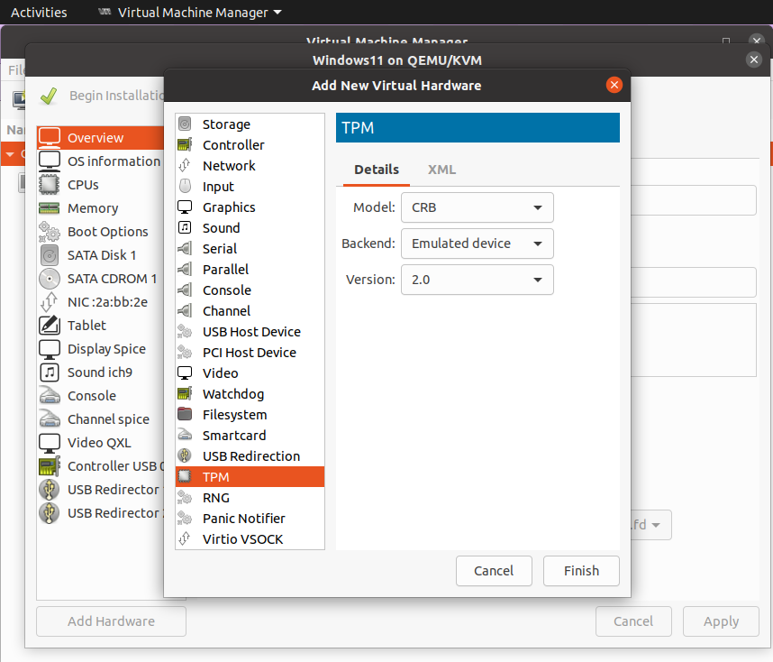Pick the Channel device icon
The height and width of the screenshot is (662, 773).
tap(185, 310)
